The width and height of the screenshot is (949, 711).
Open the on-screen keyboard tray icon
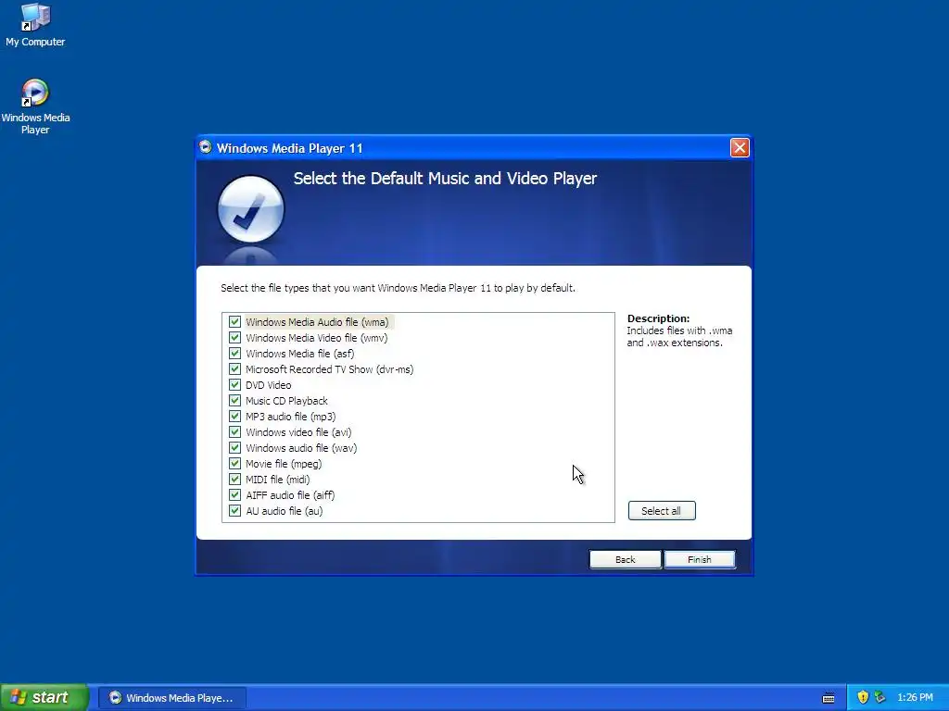pos(829,698)
